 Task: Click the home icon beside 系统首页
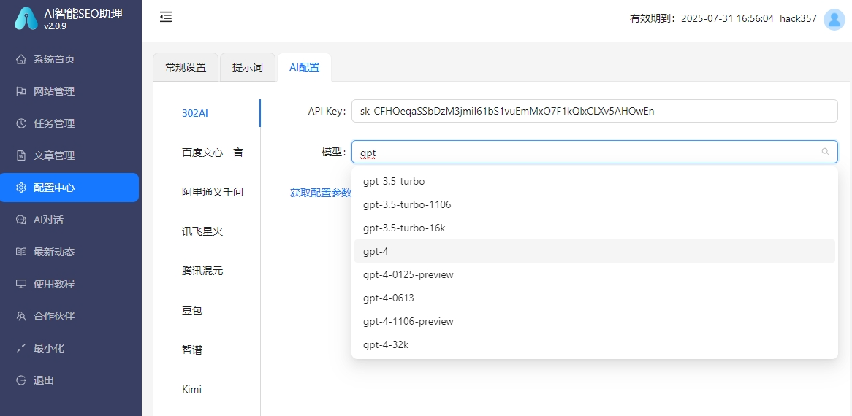click(x=21, y=59)
